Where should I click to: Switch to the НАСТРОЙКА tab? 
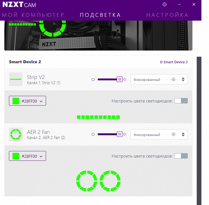[x=167, y=15]
